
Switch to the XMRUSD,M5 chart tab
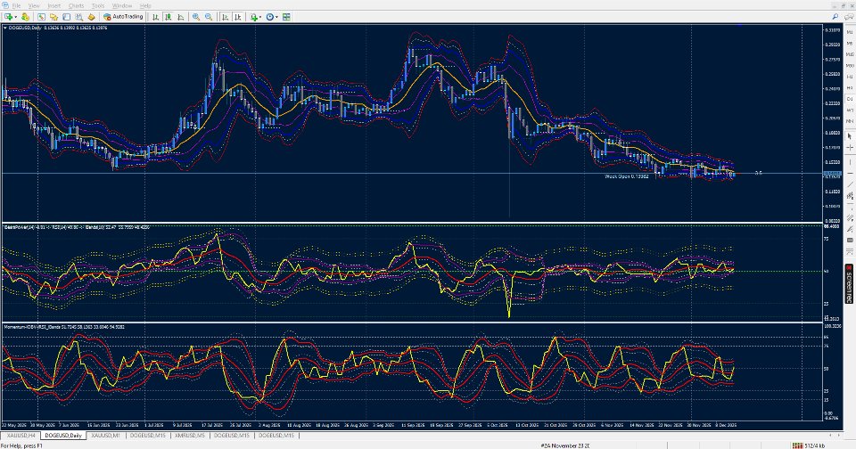point(189,436)
